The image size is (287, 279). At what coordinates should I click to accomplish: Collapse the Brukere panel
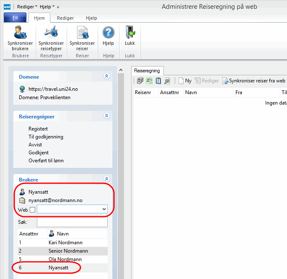[106, 179]
